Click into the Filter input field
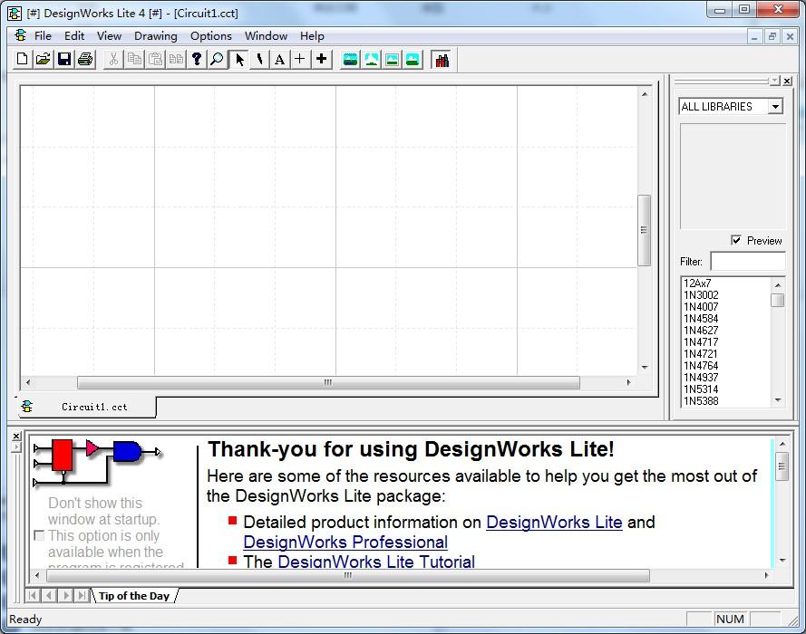This screenshot has height=634, width=806. click(747, 262)
